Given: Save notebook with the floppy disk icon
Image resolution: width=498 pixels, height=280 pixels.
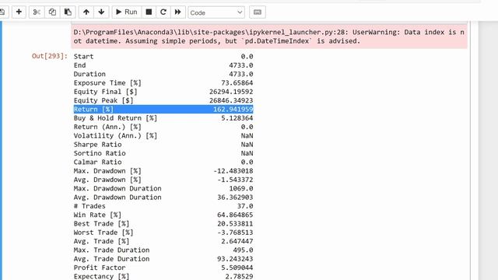Looking at the screenshot, I should tap(2, 12).
